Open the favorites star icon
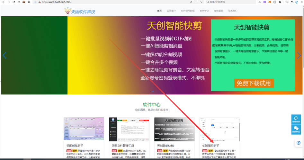The image size is (304, 160). pyautogui.click(x=29, y=2)
